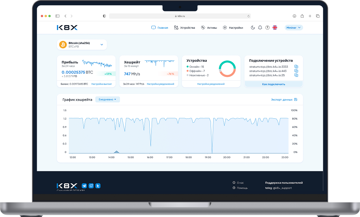Click the Как подключить button
Viewport: 360px width, 217px height.
click(x=274, y=84)
